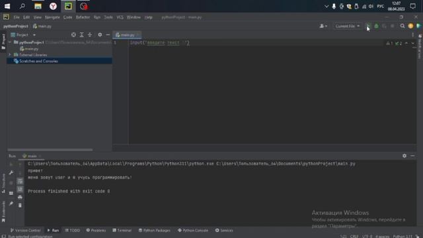Viewport: 423px width, 238px height.
Task: Run the current file with green arrow
Action: 368,26
